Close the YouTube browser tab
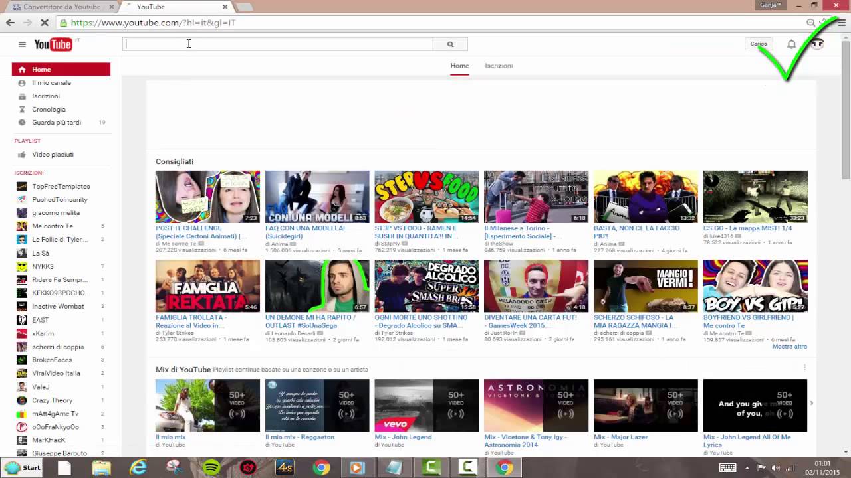 pyautogui.click(x=225, y=7)
